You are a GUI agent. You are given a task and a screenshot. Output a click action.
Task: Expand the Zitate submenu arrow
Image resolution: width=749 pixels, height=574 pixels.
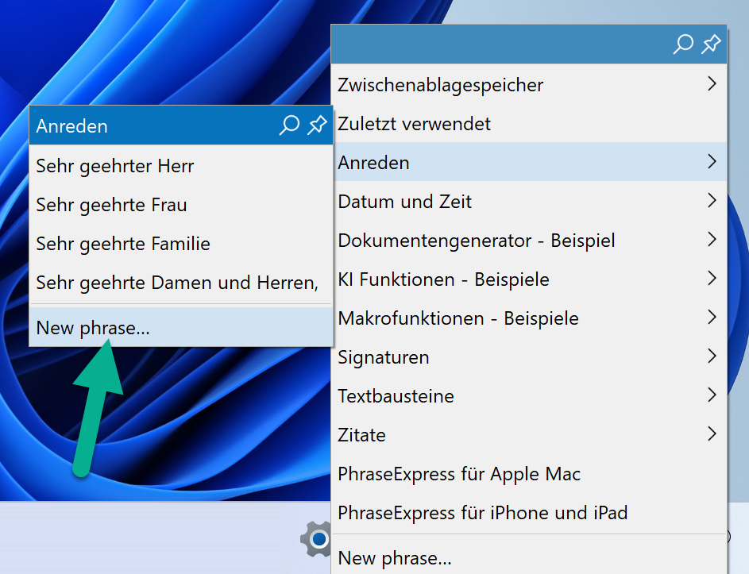click(x=711, y=434)
